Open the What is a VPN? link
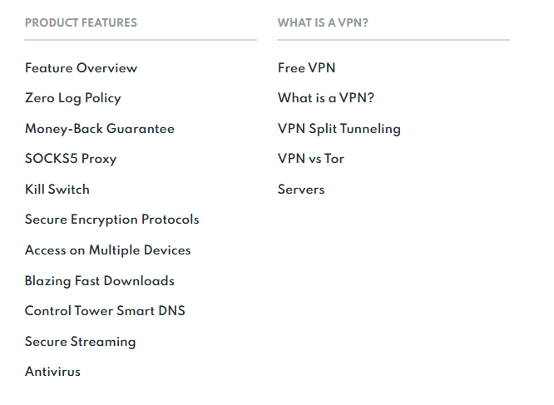The image size is (554, 405). [326, 98]
